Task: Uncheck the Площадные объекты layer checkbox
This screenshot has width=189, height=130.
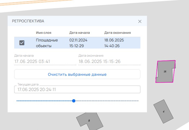Action: click(x=22, y=43)
